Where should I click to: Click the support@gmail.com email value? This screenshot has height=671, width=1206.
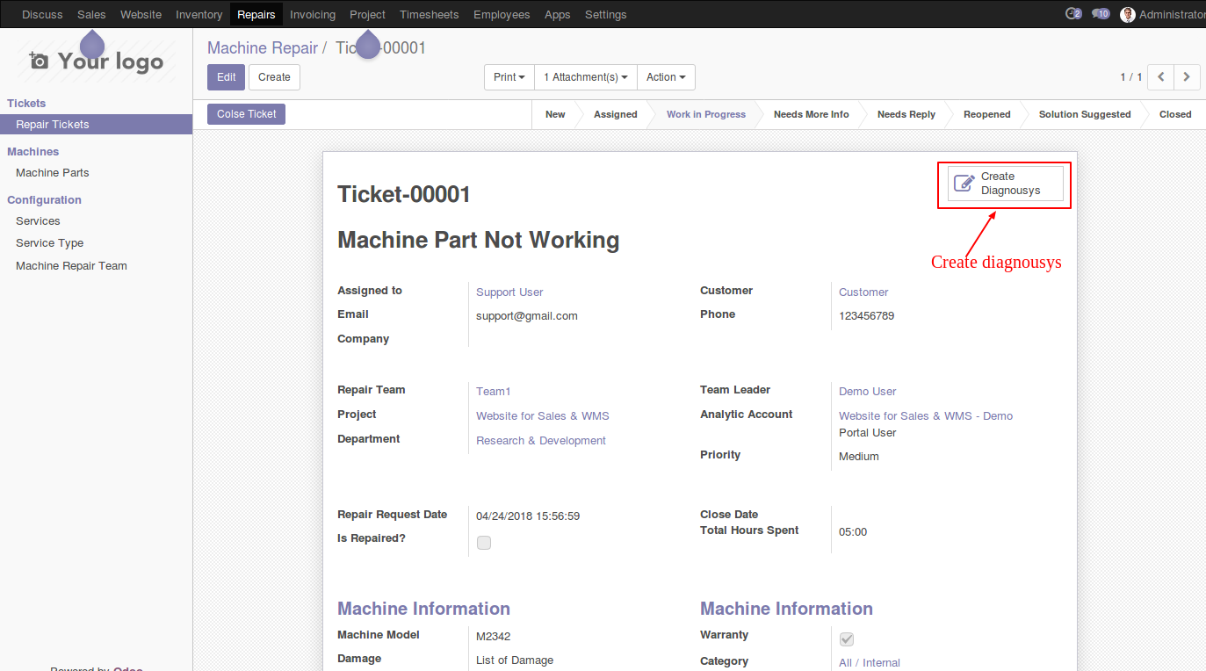click(527, 316)
